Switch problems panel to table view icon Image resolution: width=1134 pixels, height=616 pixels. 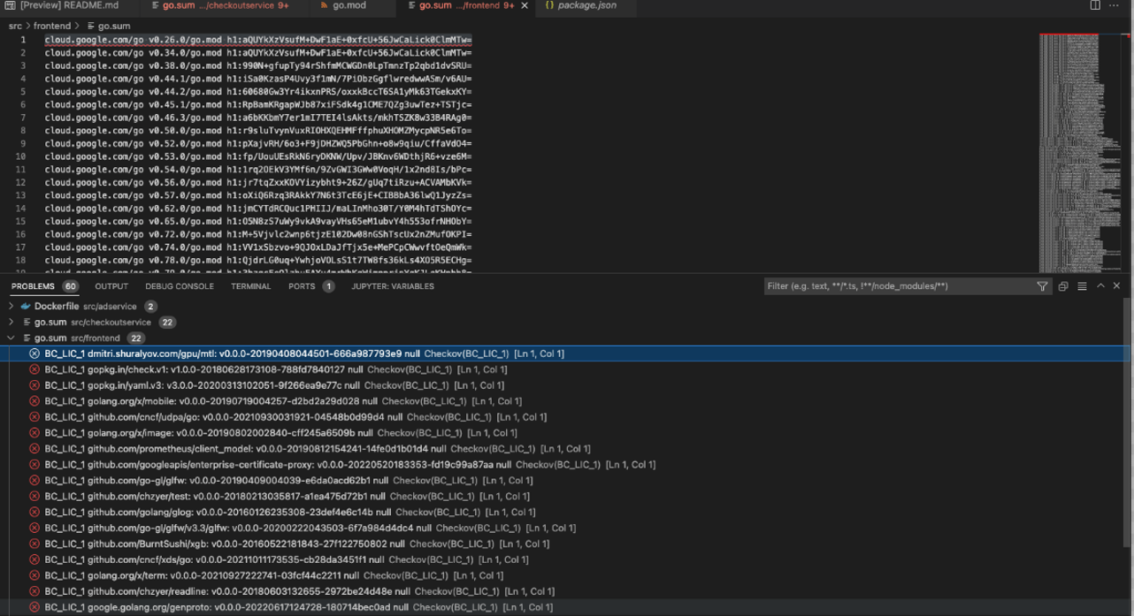1082,286
